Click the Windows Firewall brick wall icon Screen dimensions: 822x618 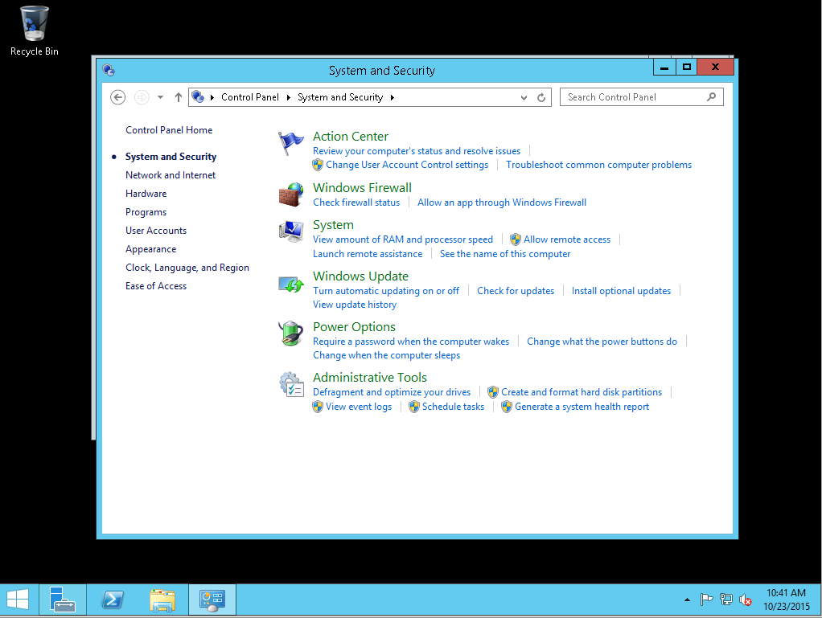290,194
